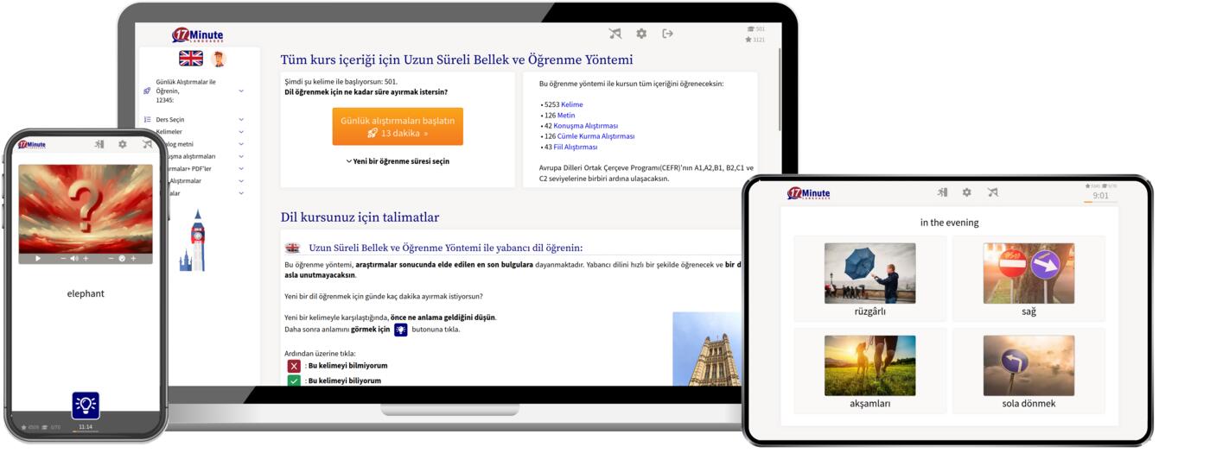Expand 'Yeni bir öğrenme süresi seçin'
This screenshot has width=1210, height=459.
(398, 161)
